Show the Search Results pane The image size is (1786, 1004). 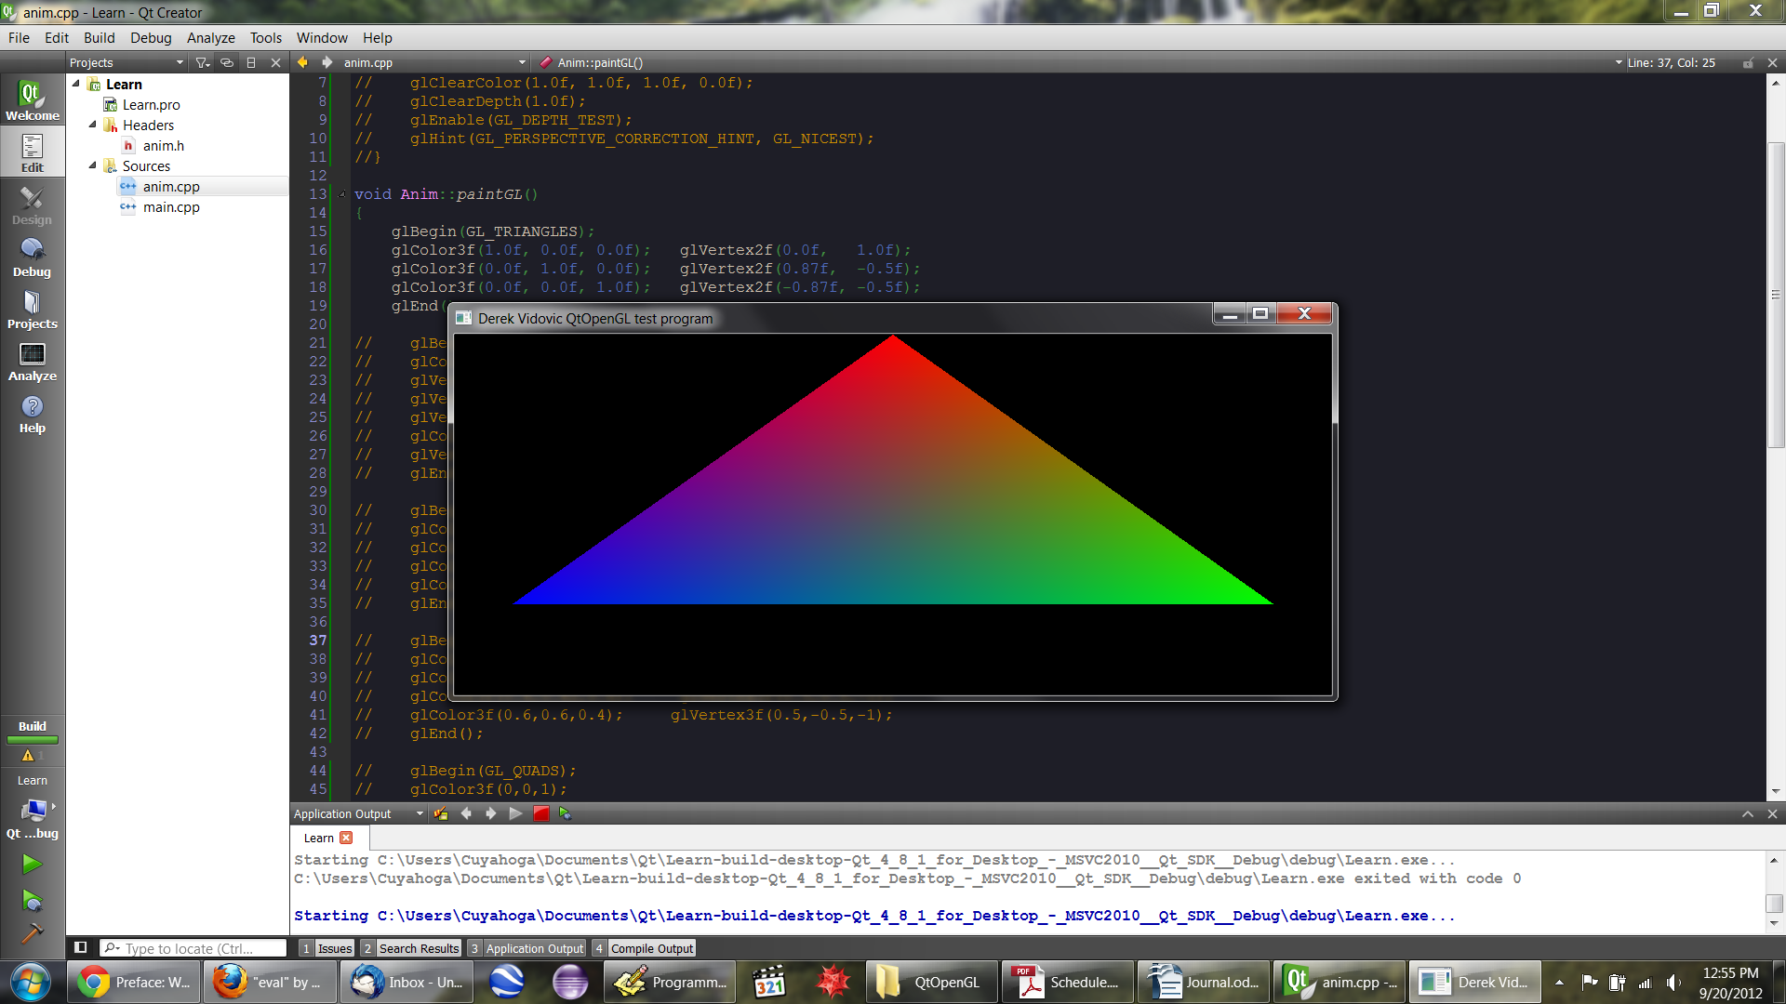[x=412, y=948]
